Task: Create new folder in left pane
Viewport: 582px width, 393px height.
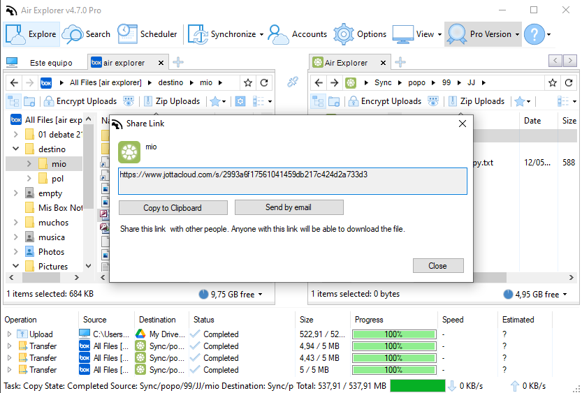Action: point(29,101)
